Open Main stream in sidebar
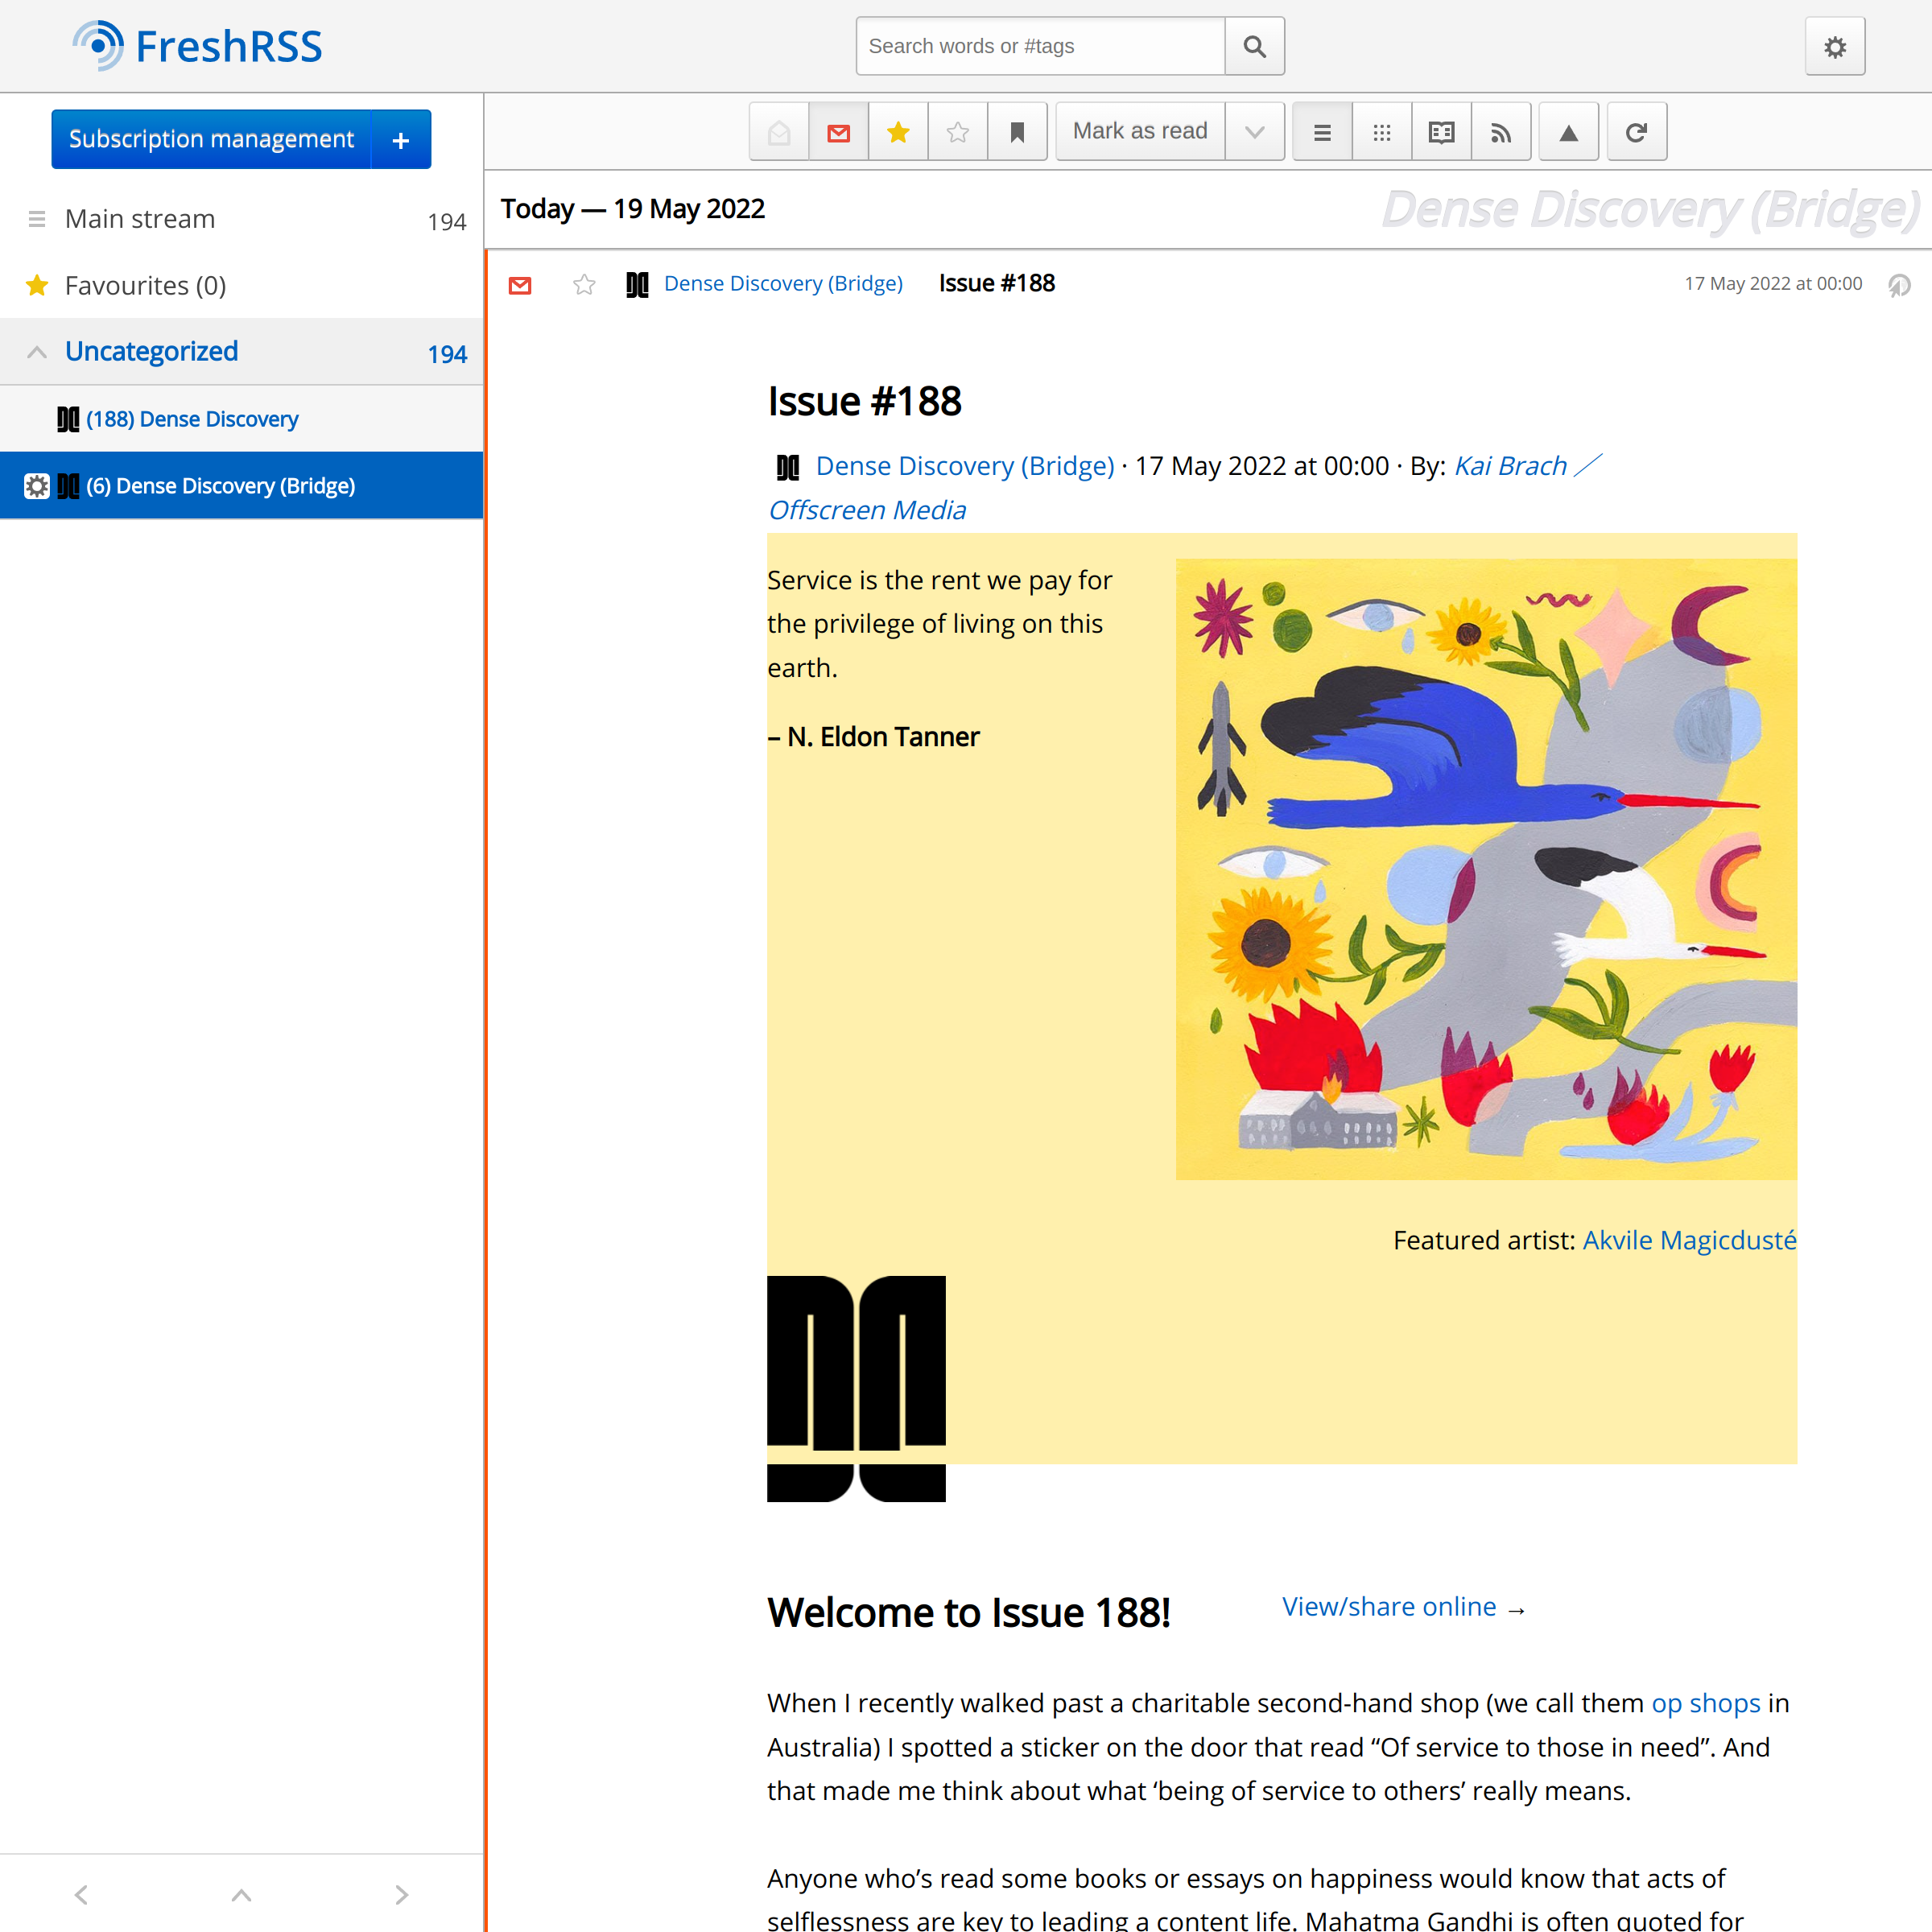The width and height of the screenshot is (1932, 1932). point(140,219)
